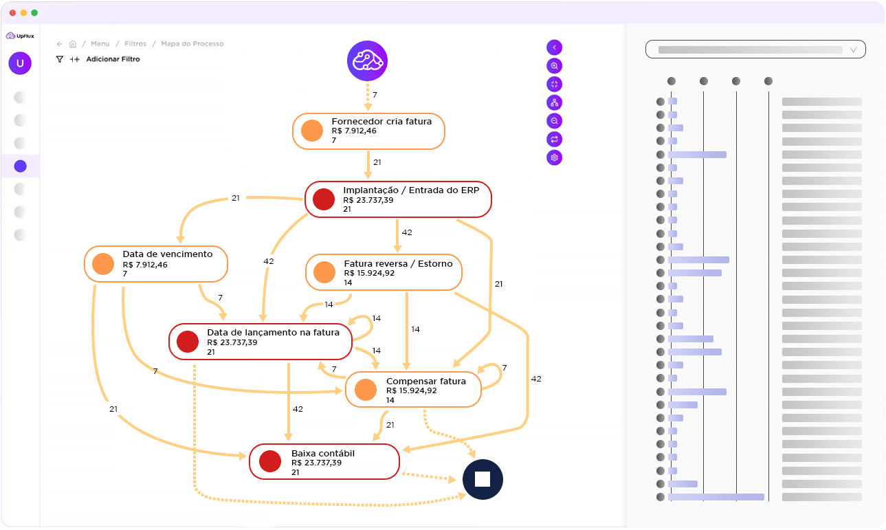Click the back arrow above the map
The height and width of the screenshot is (530, 886).
(58, 43)
